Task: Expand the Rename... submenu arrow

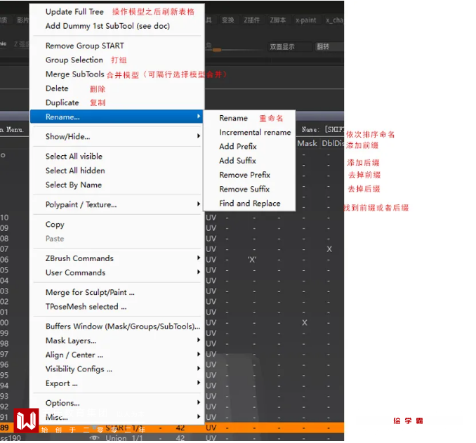Action: tap(199, 117)
